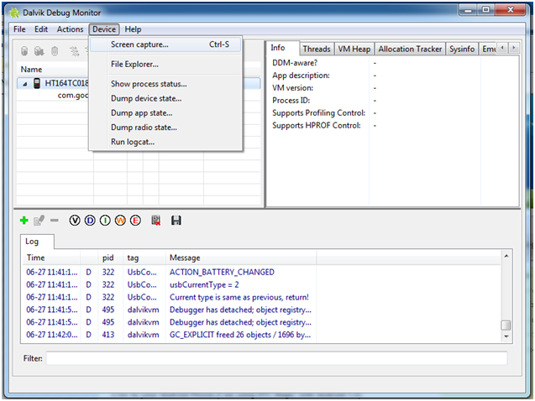Minimize the Dalvik Debug Monitor window

[x=468, y=10]
